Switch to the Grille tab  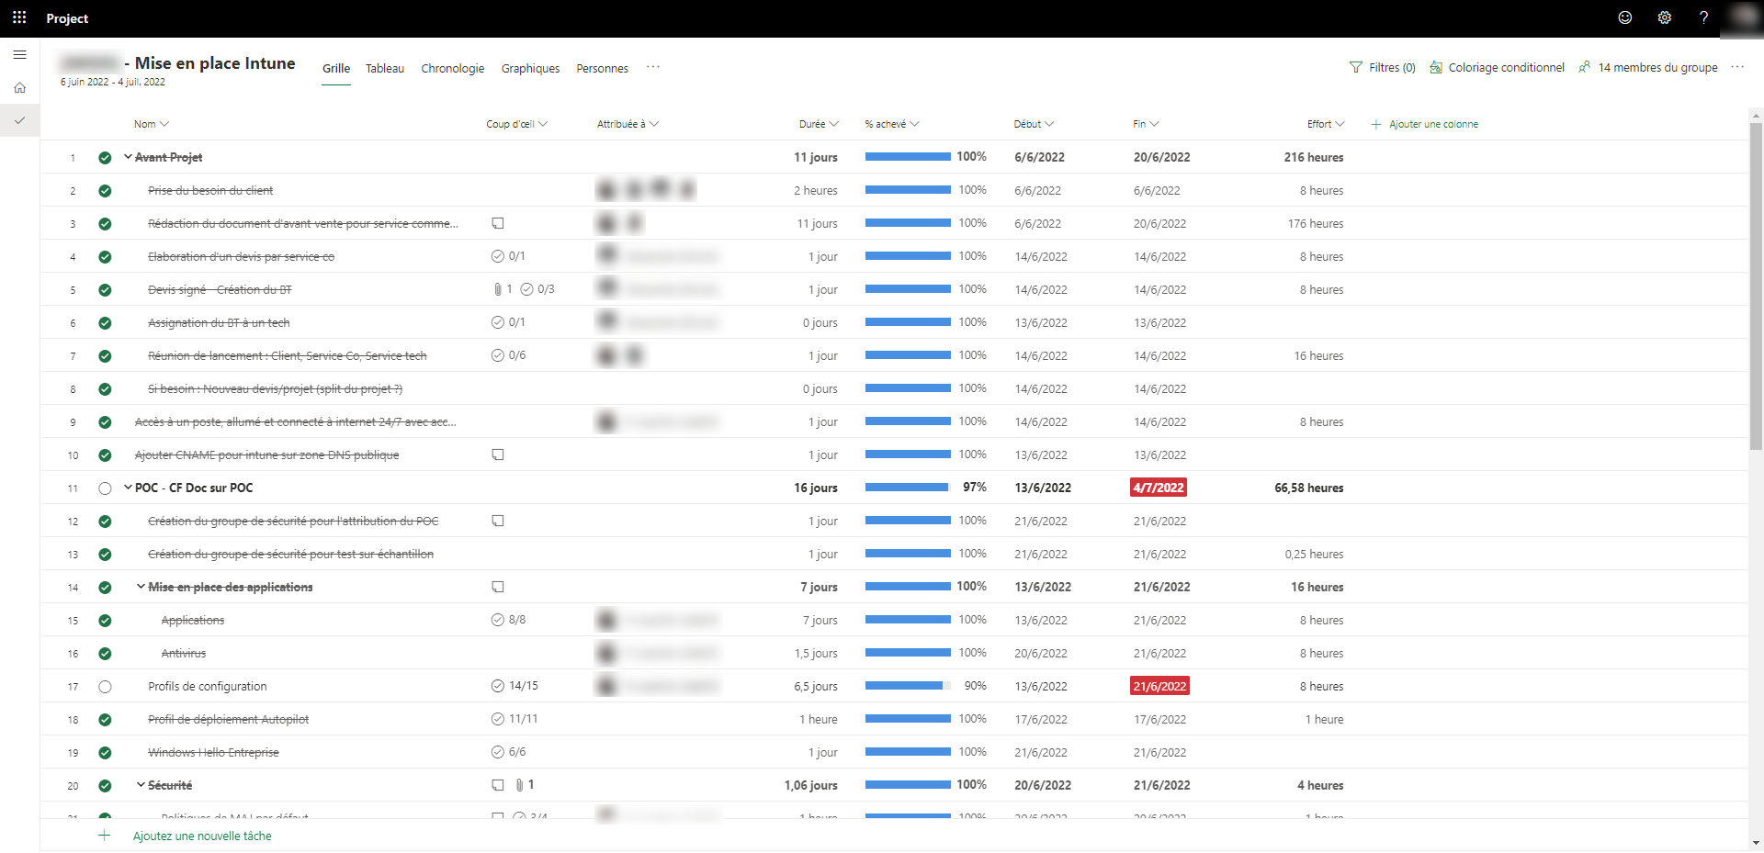(x=336, y=68)
